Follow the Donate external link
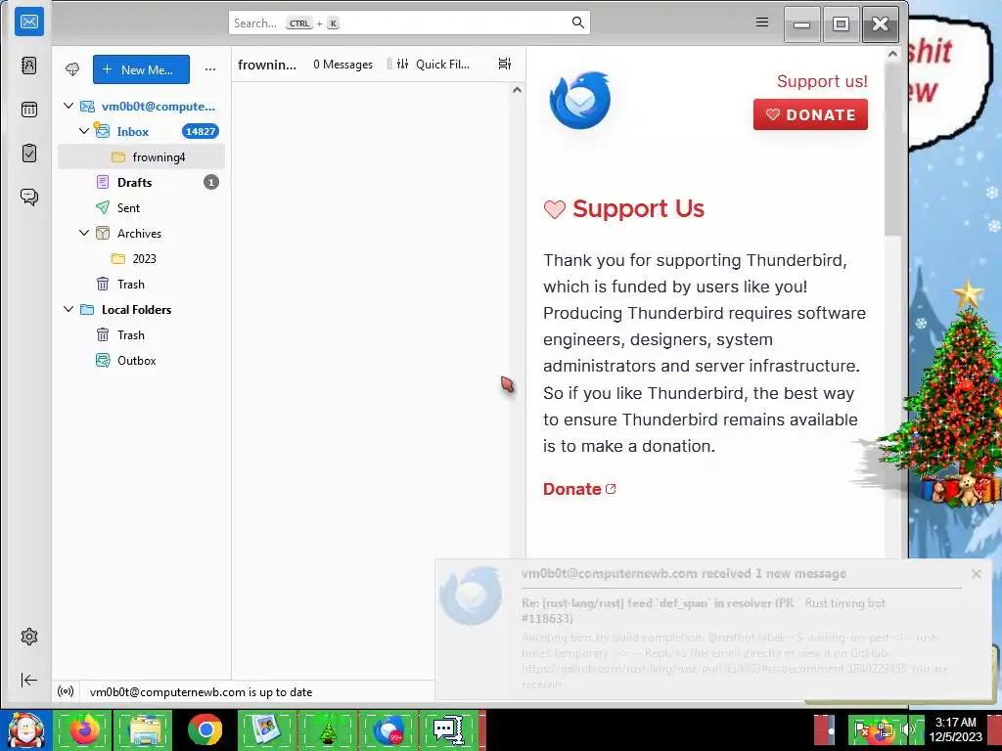This screenshot has height=751, width=1002. click(x=579, y=489)
